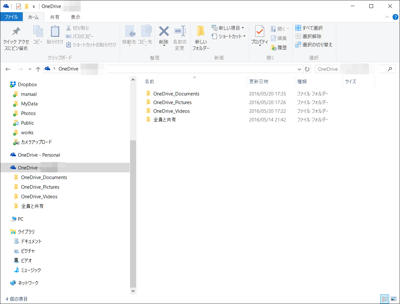Click the navigation pane scroll down arrow

[x=133, y=291]
